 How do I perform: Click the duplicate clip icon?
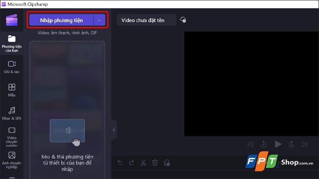coord(167,163)
